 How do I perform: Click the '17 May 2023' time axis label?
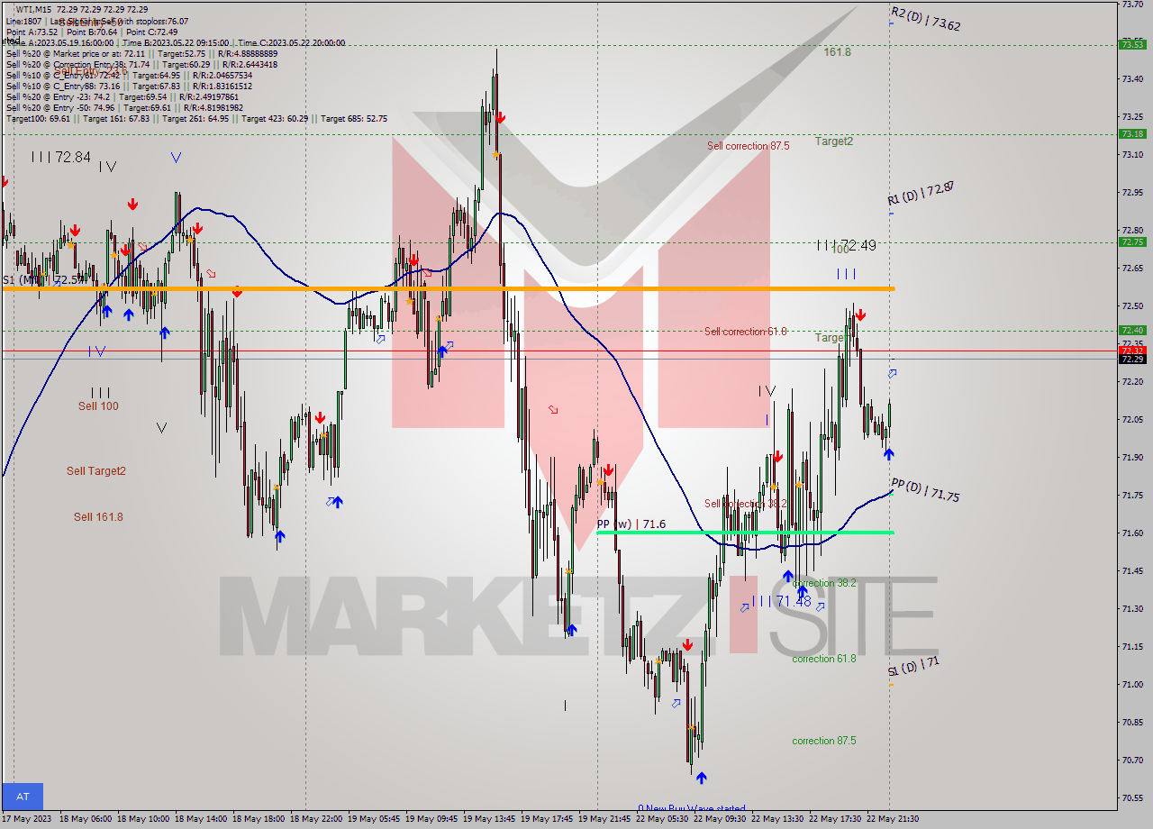click(27, 819)
